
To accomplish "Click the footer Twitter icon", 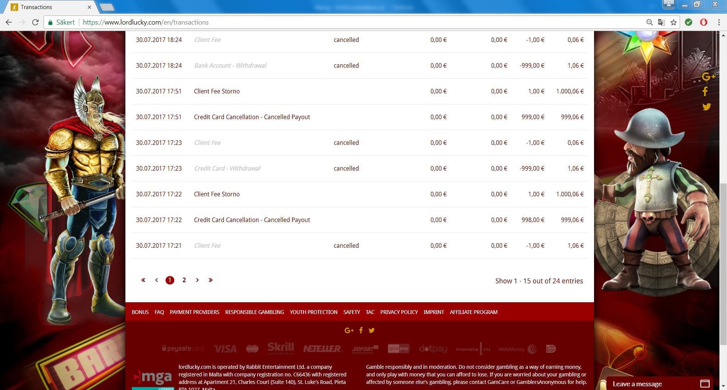I will click(372, 330).
